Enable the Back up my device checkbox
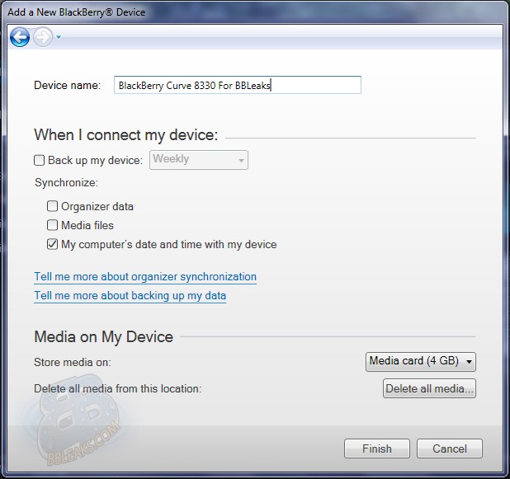Screen dimensions: 510x479 tap(40, 160)
